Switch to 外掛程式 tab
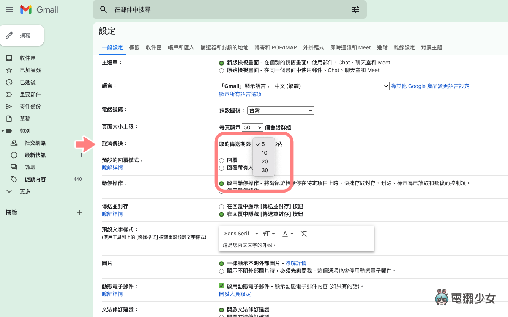 coord(314,47)
